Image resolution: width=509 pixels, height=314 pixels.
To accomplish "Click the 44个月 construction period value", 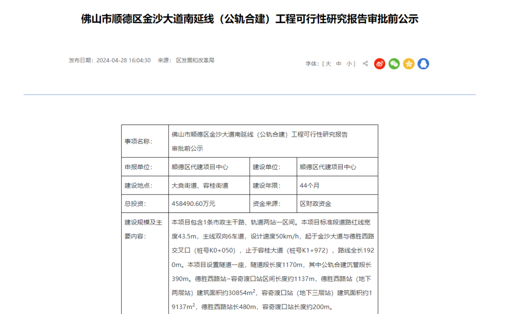I will (x=310, y=186).
